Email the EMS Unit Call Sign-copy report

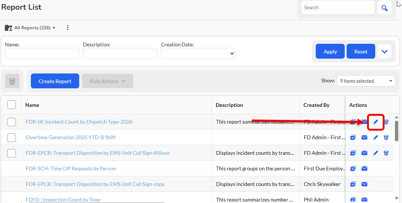364,184
